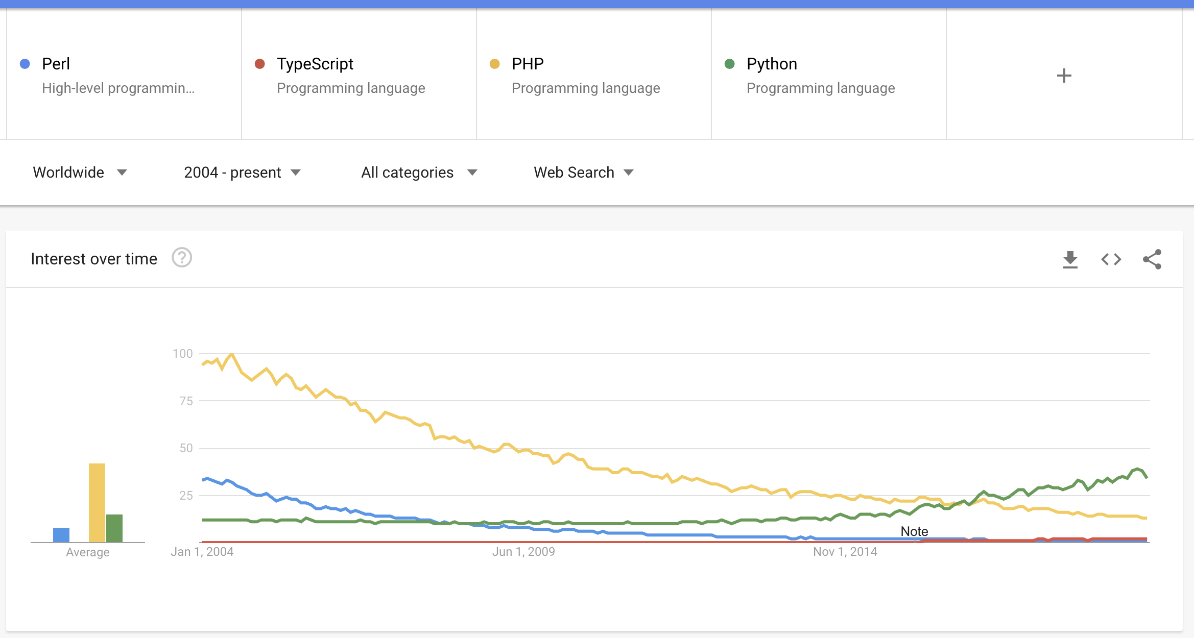1194x638 pixels.
Task: Add a comparison term with plus icon
Action: 1064,76
